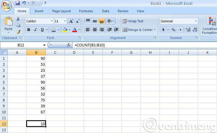
Task: Set Middle Align vertical alignment
Action: coord(95,21)
